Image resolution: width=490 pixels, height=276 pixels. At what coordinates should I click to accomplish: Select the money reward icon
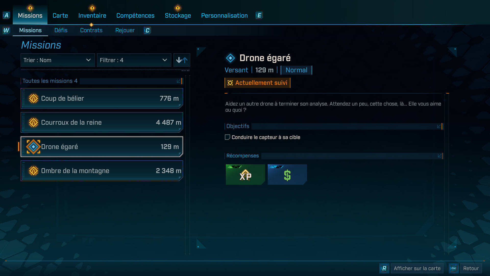pos(287,175)
